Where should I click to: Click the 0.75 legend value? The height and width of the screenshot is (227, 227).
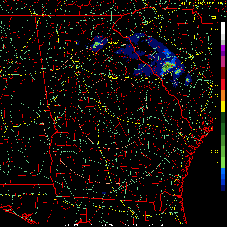click(x=215, y=140)
